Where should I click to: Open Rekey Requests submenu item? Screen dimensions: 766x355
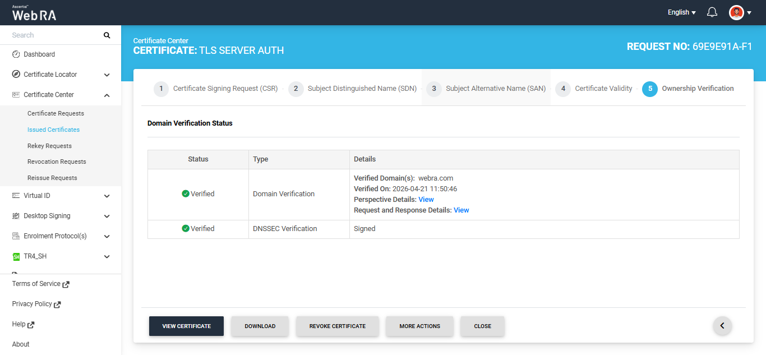(x=49, y=146)
